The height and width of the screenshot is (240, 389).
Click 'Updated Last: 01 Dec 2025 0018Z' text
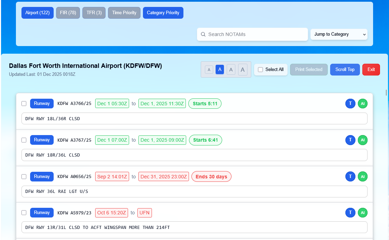pos(42,74)
